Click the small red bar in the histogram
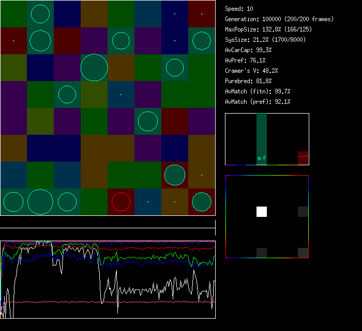 pos(303,157)
